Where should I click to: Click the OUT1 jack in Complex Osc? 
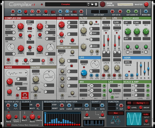8,59
